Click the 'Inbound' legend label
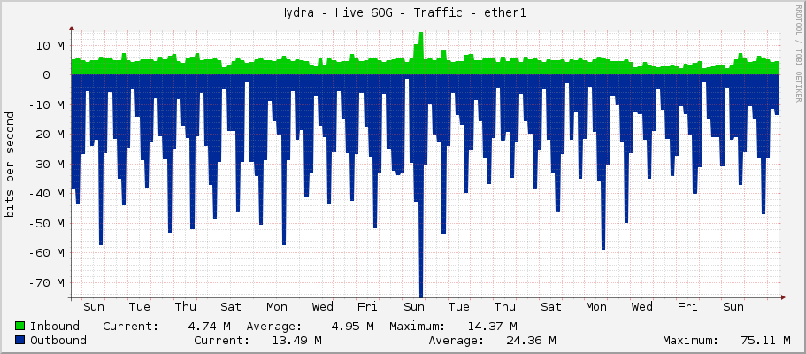 click(x=55, y=326)
